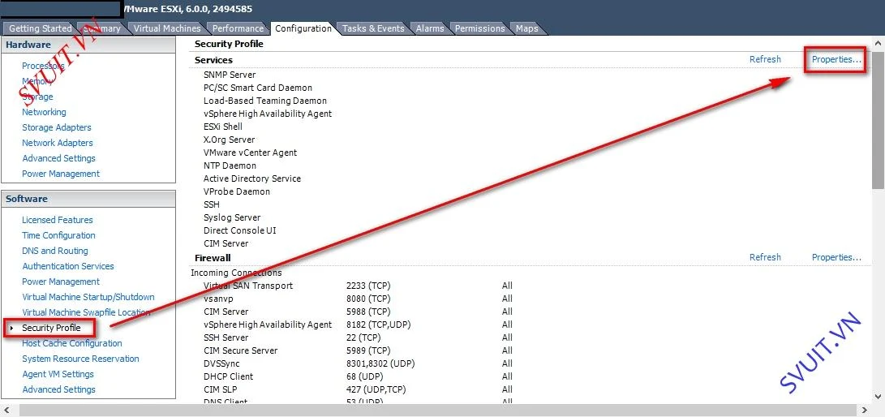Open Storage Adapters settings
Screen dimensions: 885x417
click(x=57, y=127)
